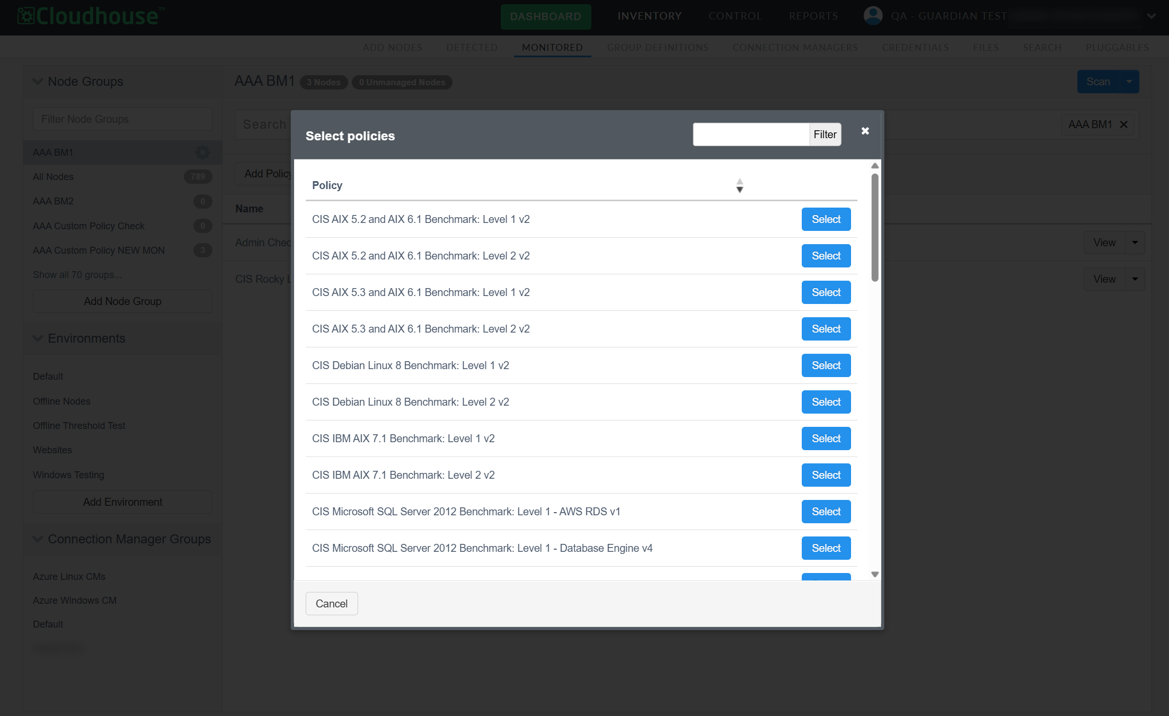Close the Select policies dialog
Image resolution: width=1169 pixels, height=716 pixels.
coord(865,131)
